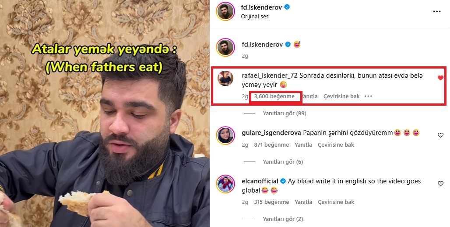Click verified badge next to elcanofficial
The width and height of the screenshot is (450, 227).
click(283, 181)
